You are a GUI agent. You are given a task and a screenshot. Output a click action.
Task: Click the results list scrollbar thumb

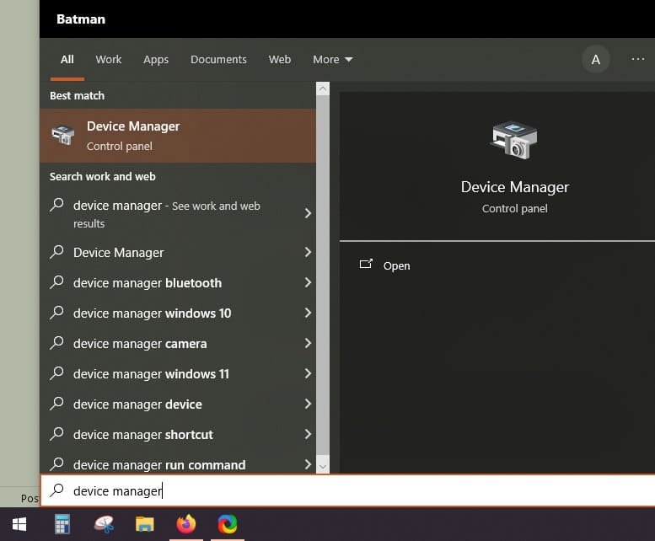323,275
